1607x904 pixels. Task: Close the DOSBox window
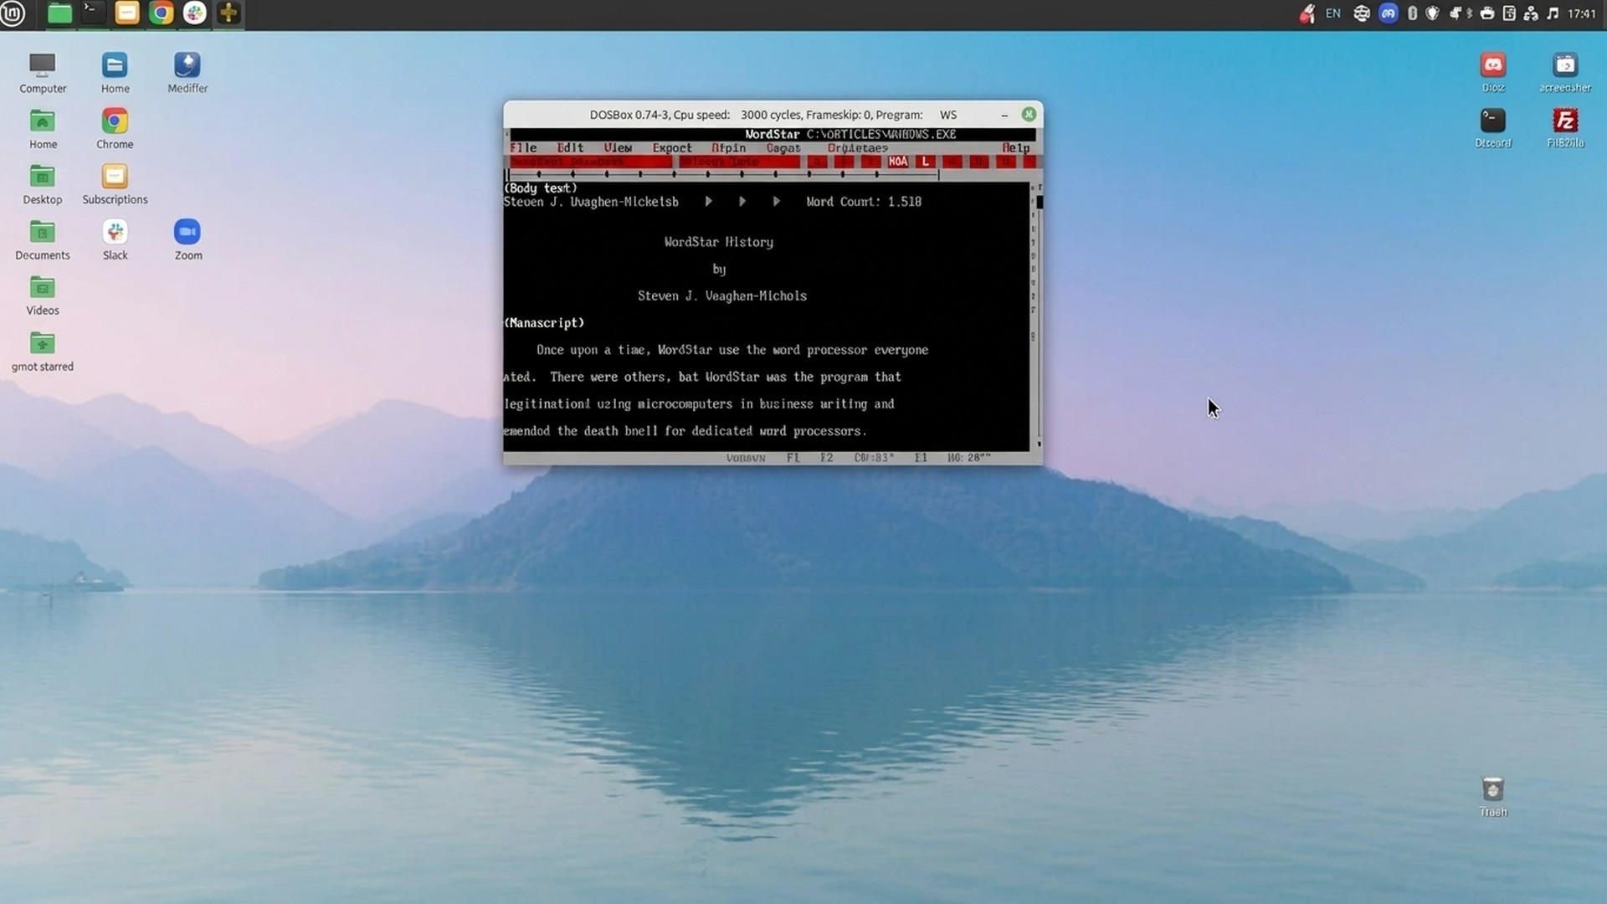click(x=1029, y=115)
